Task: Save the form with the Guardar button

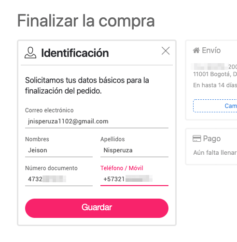Action: 97,208
